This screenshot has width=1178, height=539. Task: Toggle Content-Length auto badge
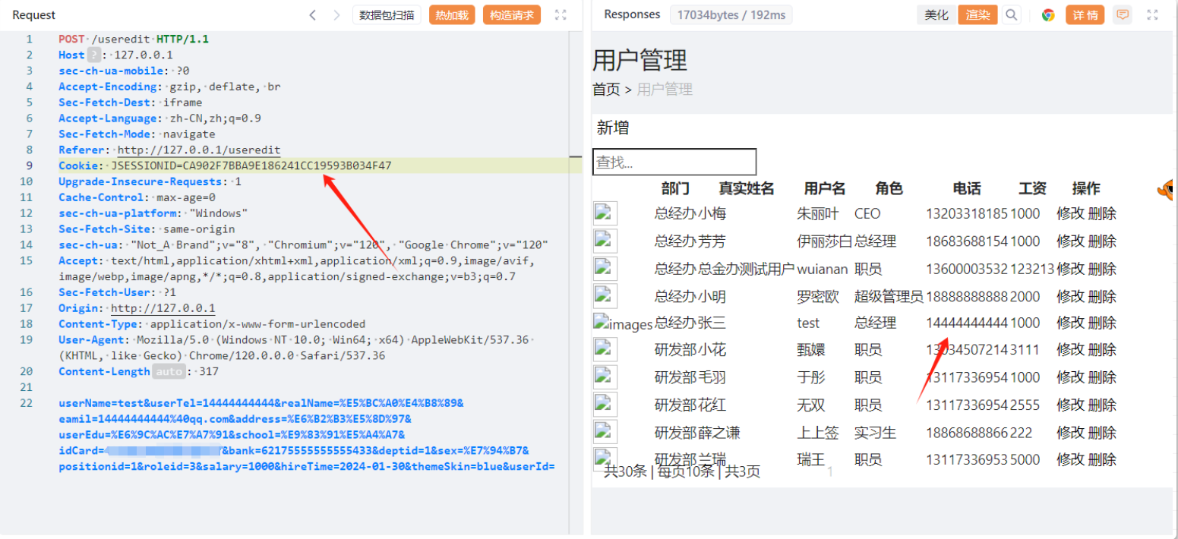pyautogui.click(x=168, y=372)
